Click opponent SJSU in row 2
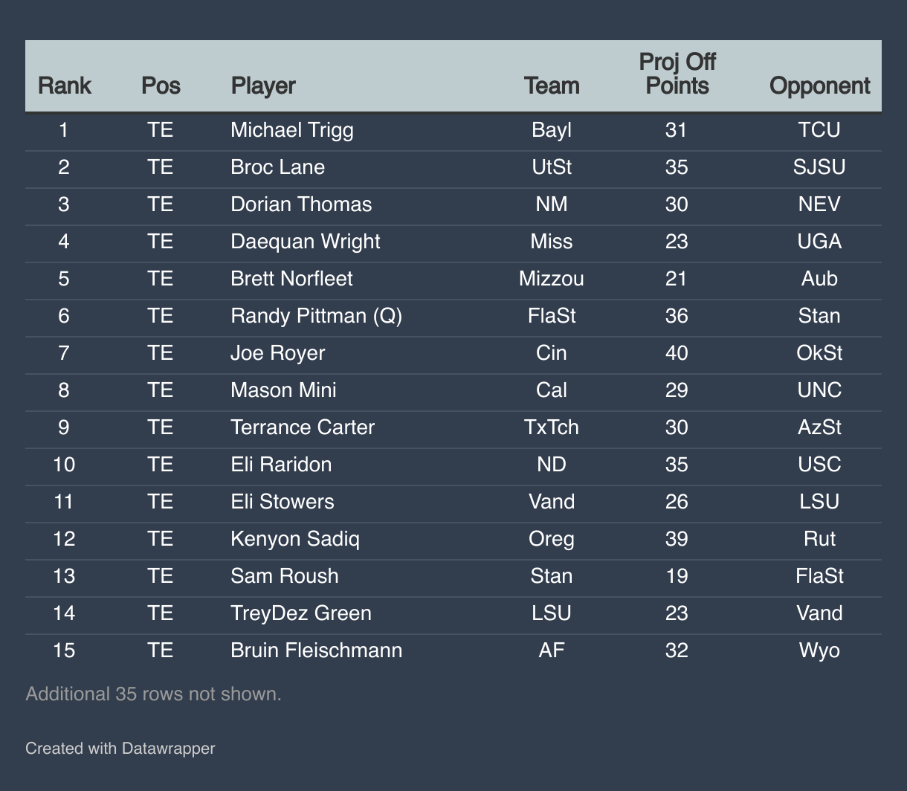The width and height of the screenshot is (907, 791). coord(819,167)
